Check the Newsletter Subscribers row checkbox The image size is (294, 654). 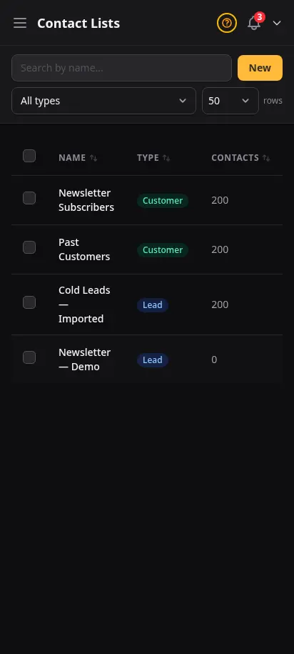[x=29, y=198]
